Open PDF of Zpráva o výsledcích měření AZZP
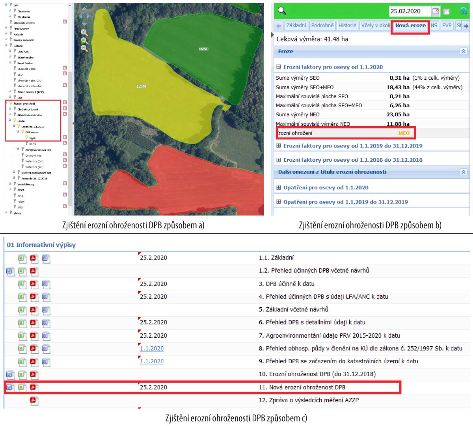Image resolution: width=473 pixels, height=426 pixels. [34, 401]
